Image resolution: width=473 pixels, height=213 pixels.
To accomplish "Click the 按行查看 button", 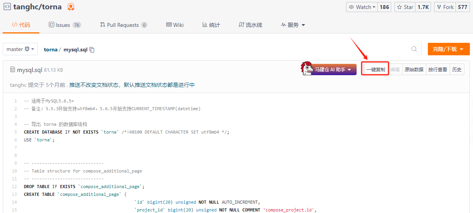I will 438,70.
